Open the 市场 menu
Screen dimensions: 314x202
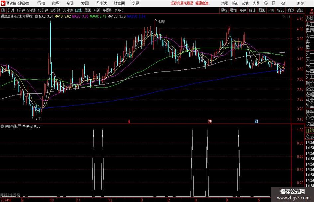[56, 3]
